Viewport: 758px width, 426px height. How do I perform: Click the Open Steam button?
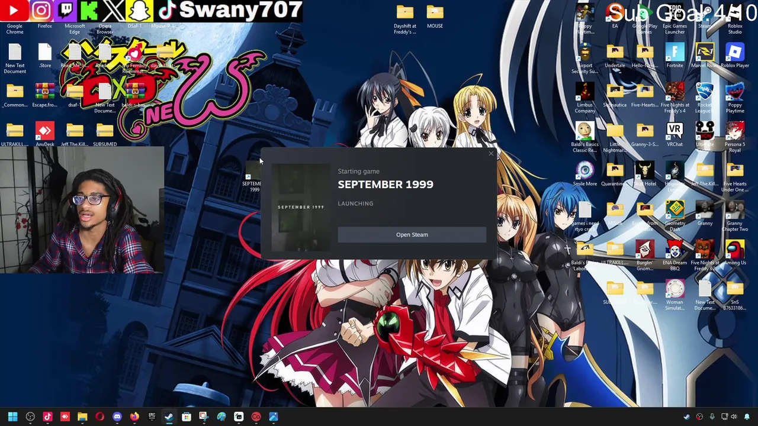412,235
